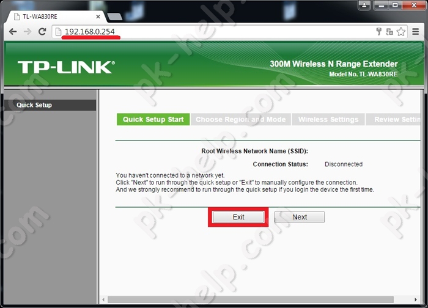This screenshot has width=428, height=308.
Task: Click the horizontal scrollbar thumb
Action: [x=251, y=299]
